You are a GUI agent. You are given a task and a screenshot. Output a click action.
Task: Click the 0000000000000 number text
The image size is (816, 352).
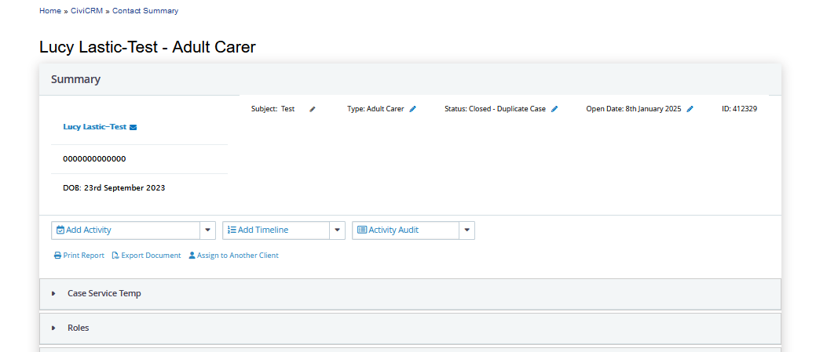click(94, 159)
